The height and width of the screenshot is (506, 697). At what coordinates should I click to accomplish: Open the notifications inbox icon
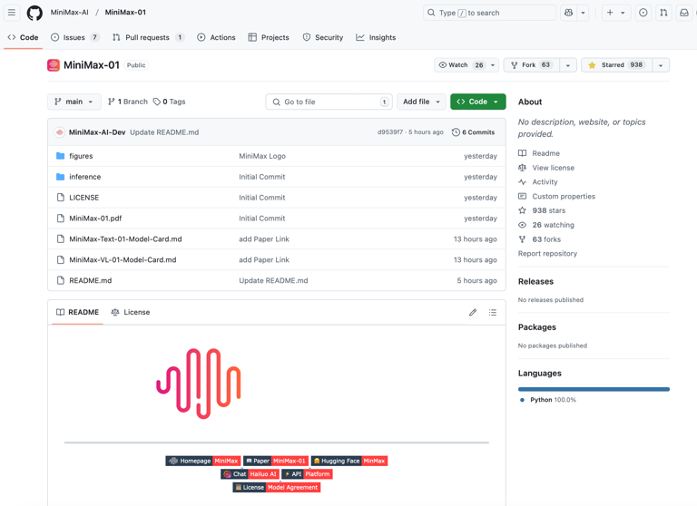[x=684, y=13]
